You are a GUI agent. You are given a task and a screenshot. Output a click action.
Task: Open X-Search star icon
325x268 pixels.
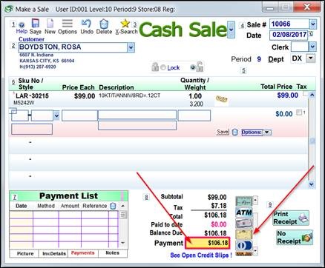tap(125, 24)
